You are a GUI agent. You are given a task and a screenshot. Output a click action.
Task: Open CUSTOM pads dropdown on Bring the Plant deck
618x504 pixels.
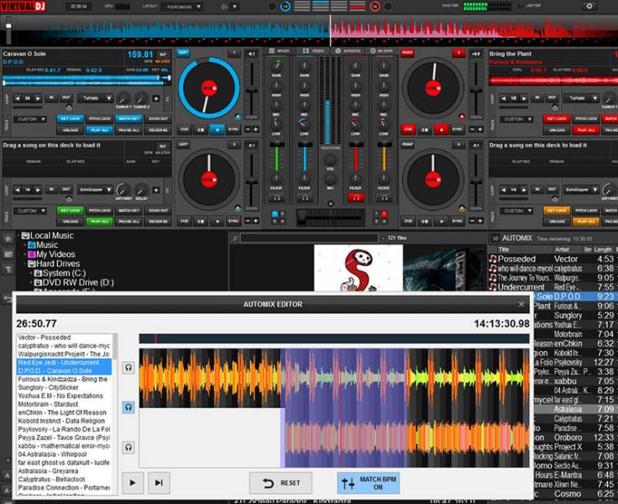(x=516, y=118)
